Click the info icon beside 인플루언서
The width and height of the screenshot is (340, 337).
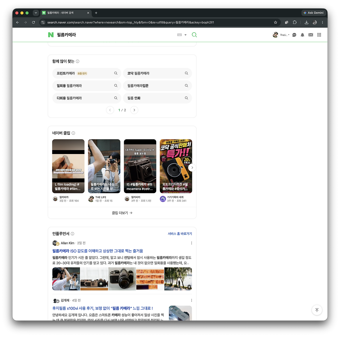(73, 234)
